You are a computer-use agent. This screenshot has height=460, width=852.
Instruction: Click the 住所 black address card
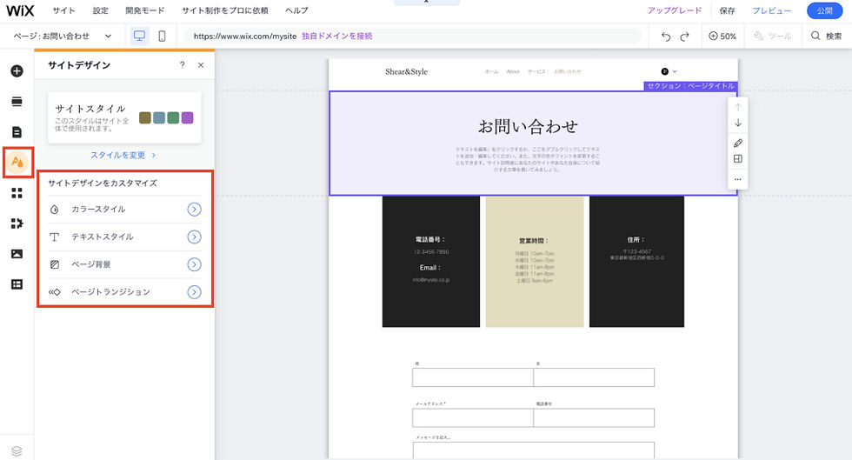(636, 262)
